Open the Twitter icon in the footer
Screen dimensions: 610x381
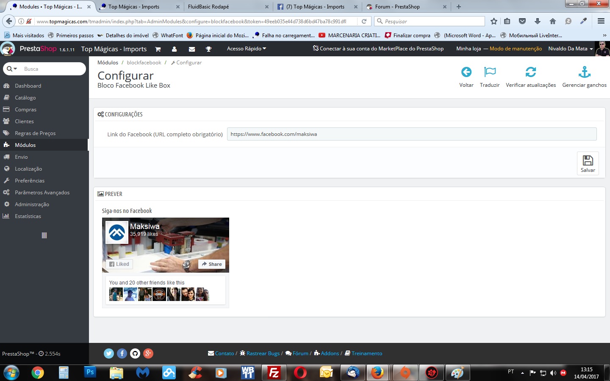point(109,353)
